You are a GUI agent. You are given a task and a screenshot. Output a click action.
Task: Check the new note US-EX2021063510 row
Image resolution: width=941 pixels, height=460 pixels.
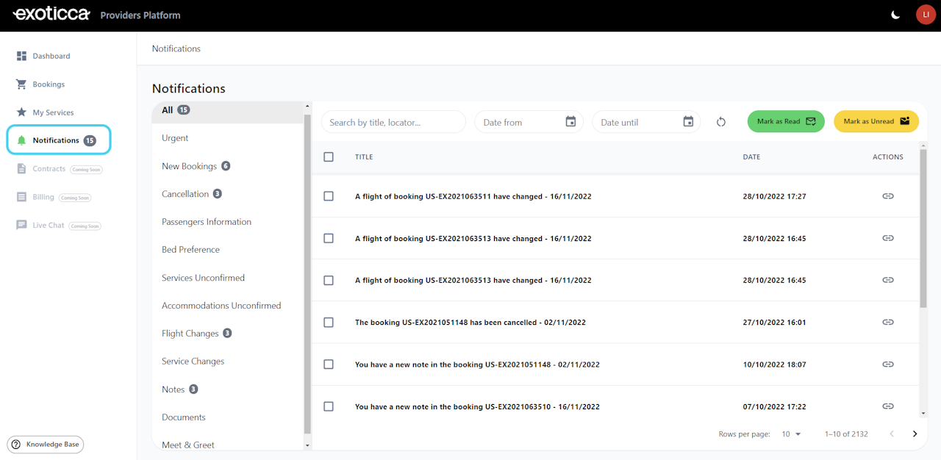[x=329, y=406]
